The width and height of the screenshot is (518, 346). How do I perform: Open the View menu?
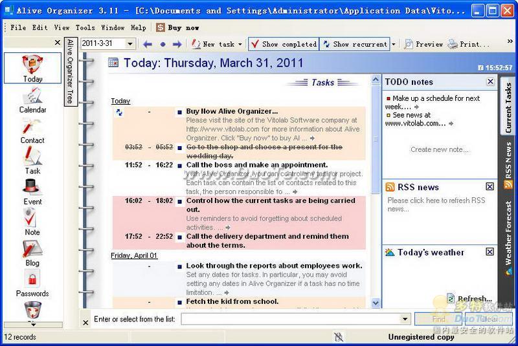click(x=62, y=27)
